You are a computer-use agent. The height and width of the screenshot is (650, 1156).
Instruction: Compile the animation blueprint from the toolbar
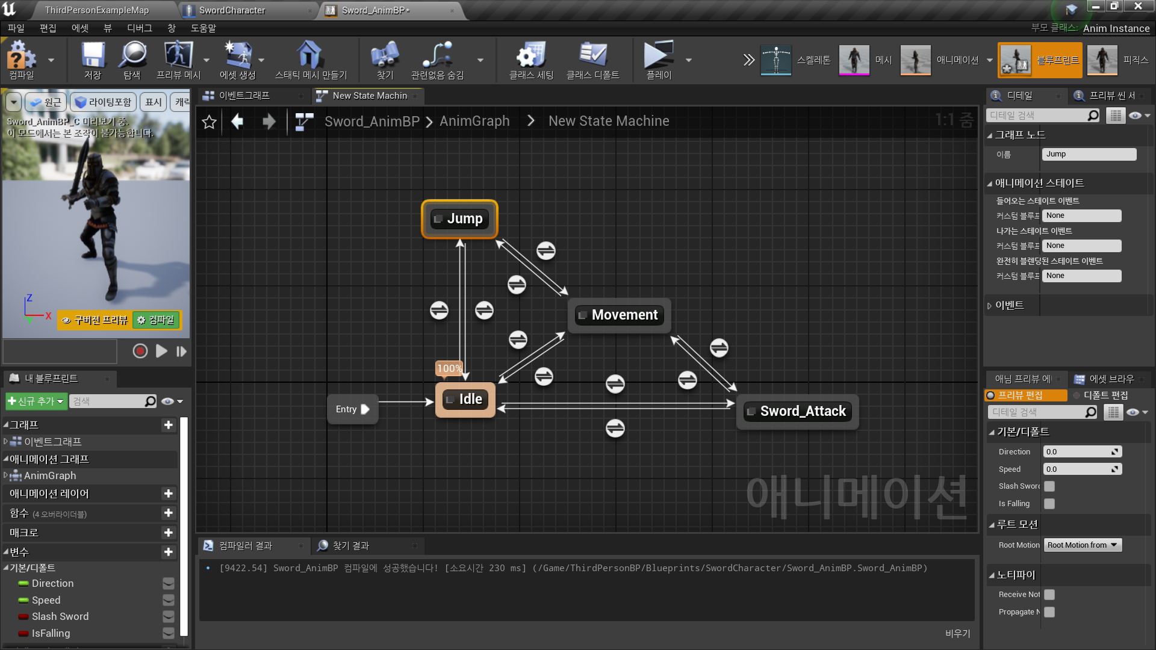coord(22,60)
